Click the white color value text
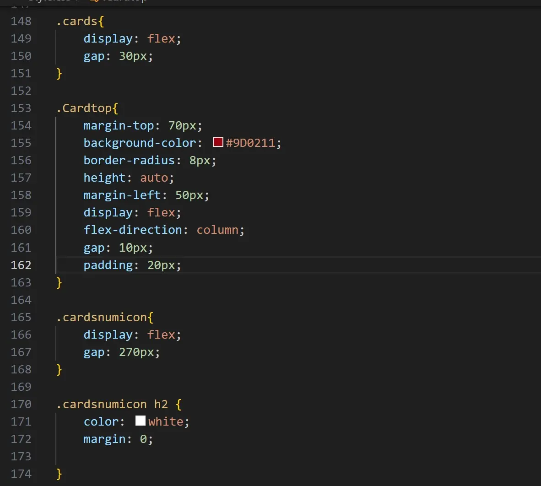This screenshot has width=541, height=486. coord(166,422)
